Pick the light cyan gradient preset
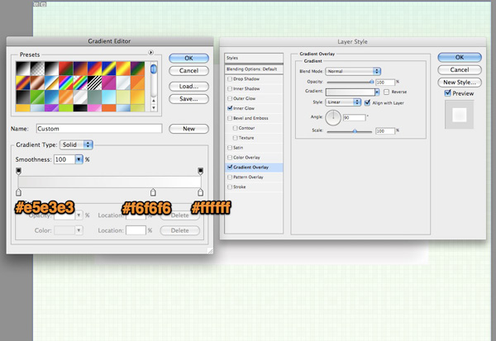This screenshot has height=341, width=496. point(109,97)
